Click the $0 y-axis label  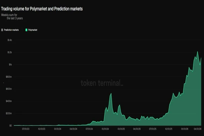coord(11,125)
